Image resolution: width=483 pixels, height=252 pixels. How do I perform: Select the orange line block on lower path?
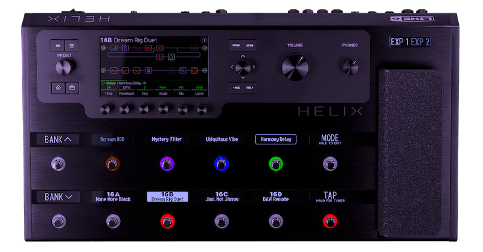[x=125, y=71]
